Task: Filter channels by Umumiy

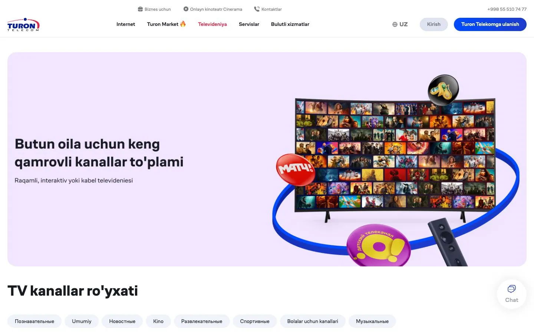Action: pyautogui.click(x=82, y=321)
